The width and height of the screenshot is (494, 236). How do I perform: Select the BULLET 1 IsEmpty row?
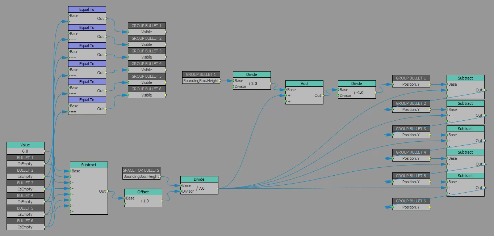pyautogui.click(x=25, y=164)
